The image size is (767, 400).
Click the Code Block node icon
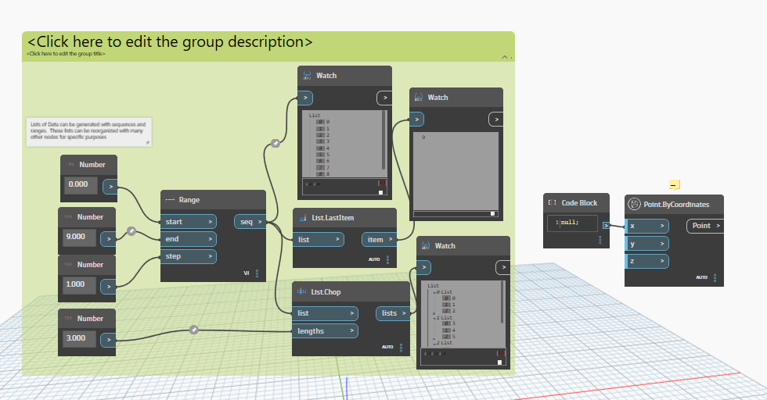tap(553, 202)
